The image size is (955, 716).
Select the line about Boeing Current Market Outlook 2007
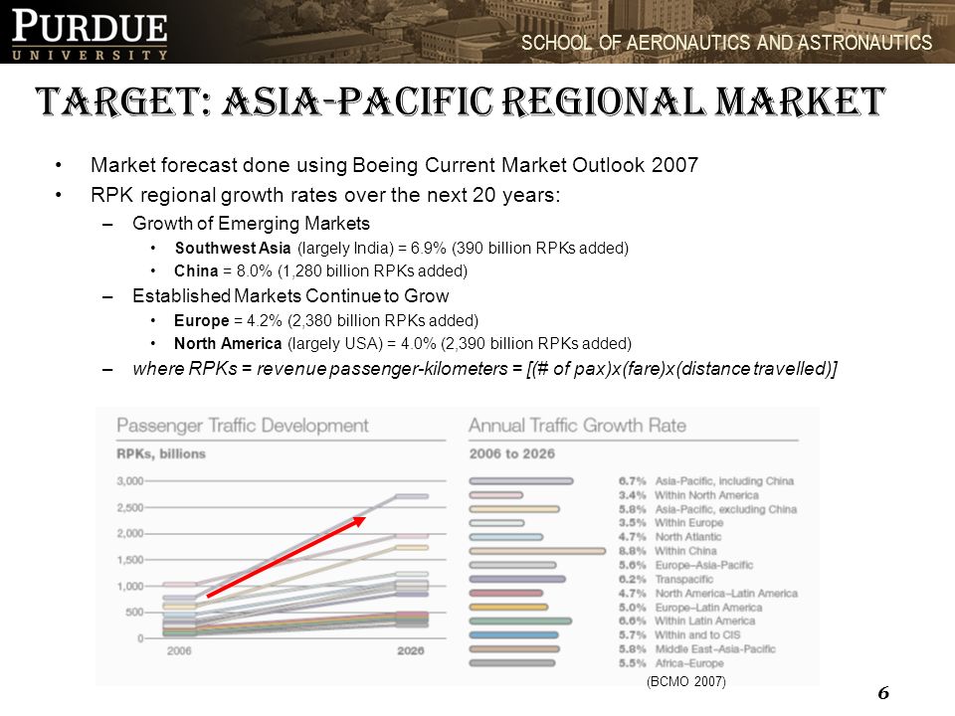point(394,165)
